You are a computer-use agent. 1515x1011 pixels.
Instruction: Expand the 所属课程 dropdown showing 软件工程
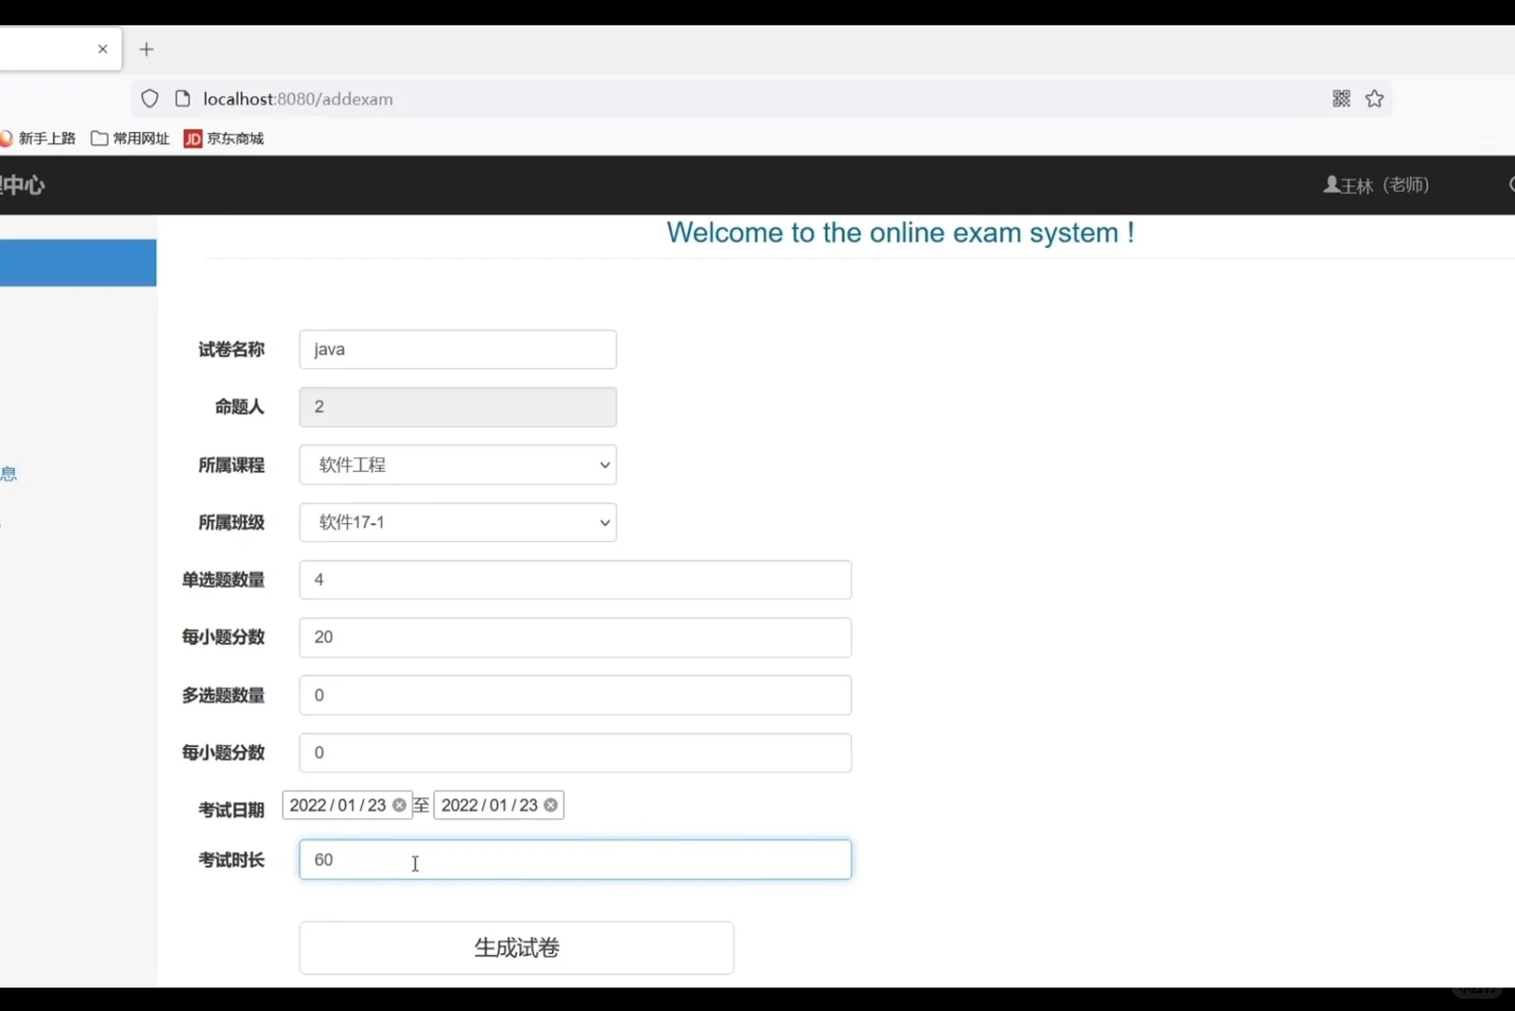point(458,464)
